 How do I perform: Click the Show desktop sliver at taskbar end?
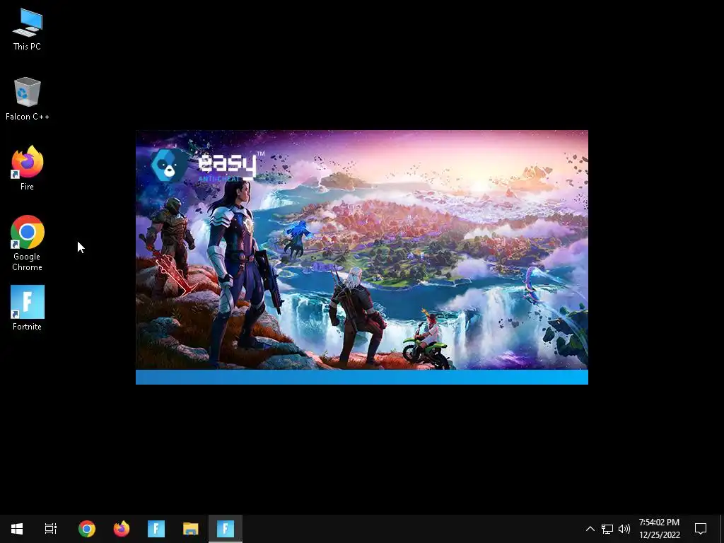pos(722,529)
